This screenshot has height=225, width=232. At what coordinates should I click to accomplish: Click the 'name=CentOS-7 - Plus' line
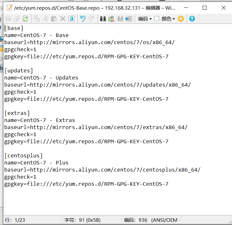[x=36, y=163]
